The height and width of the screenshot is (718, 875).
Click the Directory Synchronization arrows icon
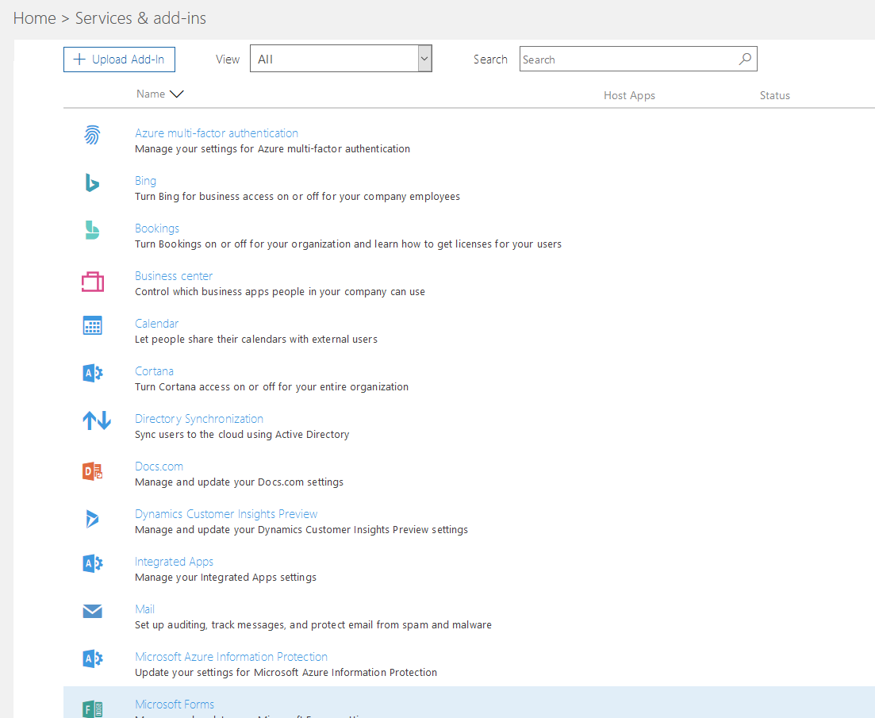(x=97, y=420)
